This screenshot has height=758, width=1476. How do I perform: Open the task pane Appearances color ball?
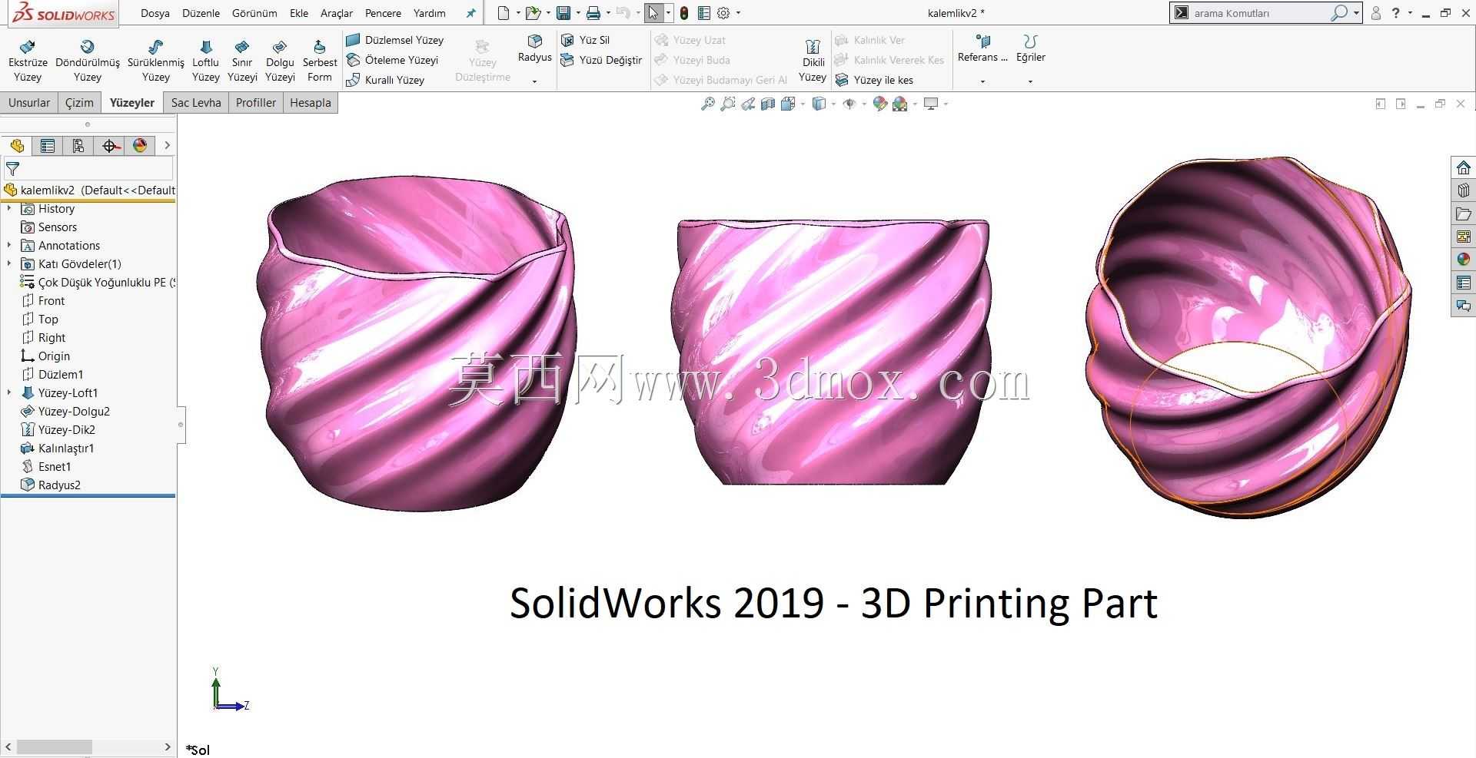click(x=1463, y=260)
